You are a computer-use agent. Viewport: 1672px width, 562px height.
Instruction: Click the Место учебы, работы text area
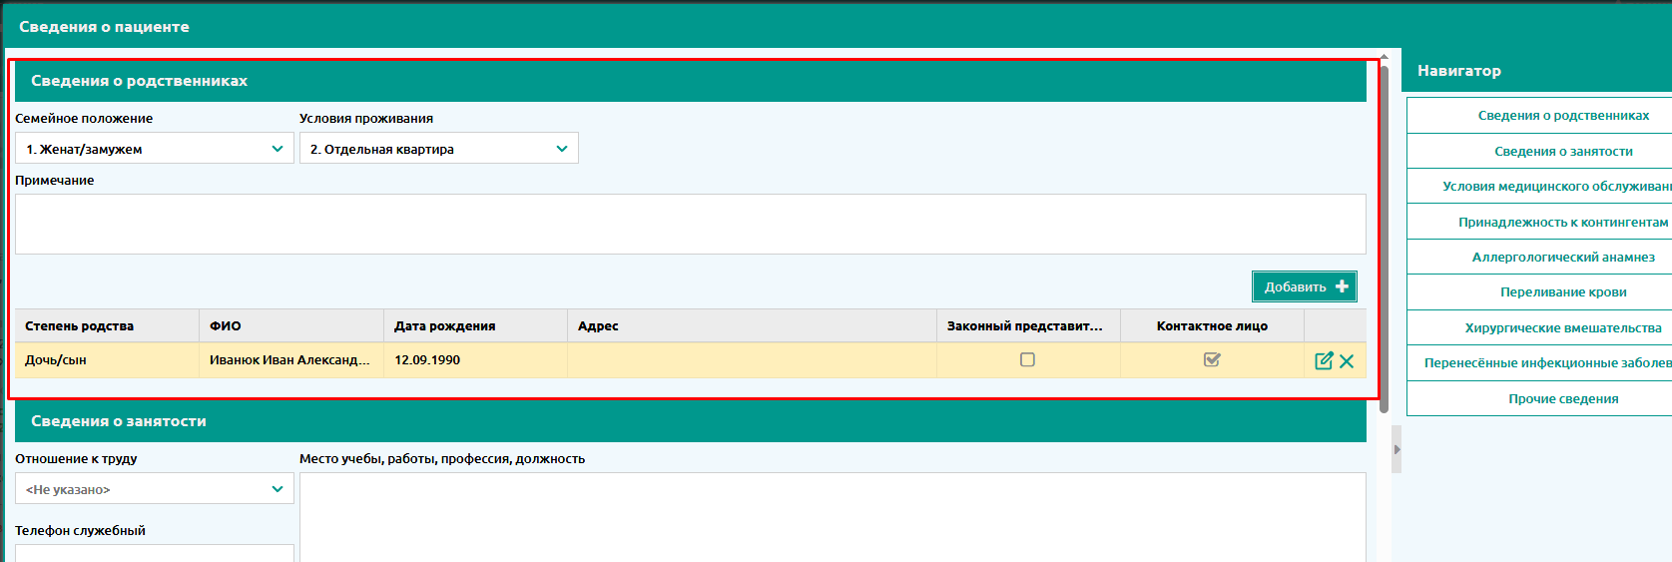point(832,514)
